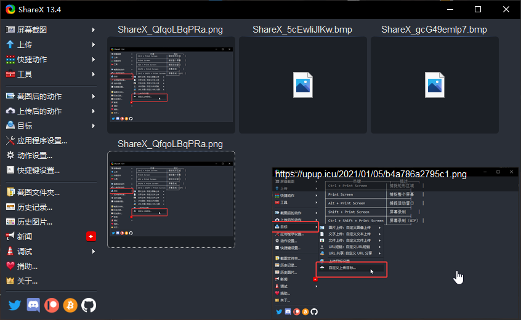Screen dimensions: 521x320
Task: Open 快捷键设置 hotkey settings
Action: click(x=38, y=170)
